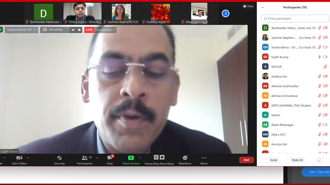Toggle Start Video camera button
Viewport: 330px width, 185px height.
[x=19, y=158]
